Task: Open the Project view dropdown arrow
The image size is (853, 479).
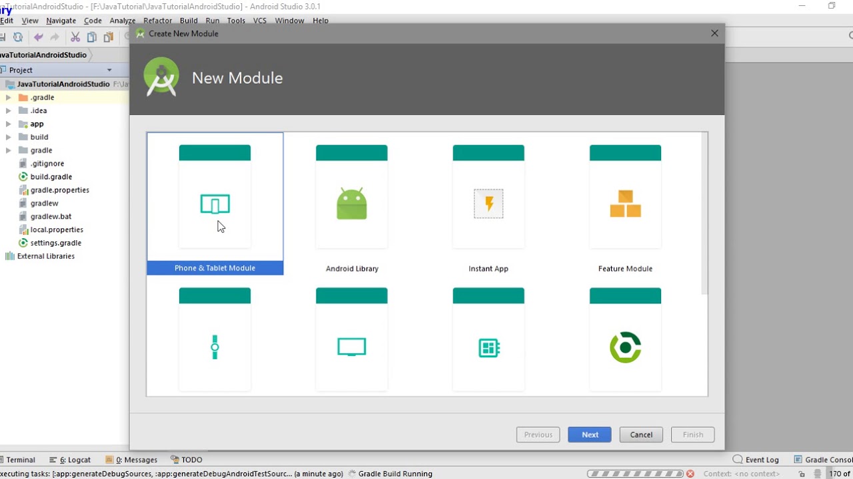Action: pos(109,70)
